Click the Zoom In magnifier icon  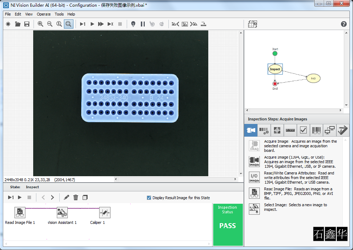[x=40, y=24]
